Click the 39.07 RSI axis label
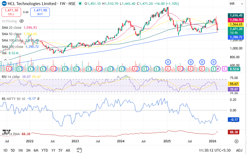The width and height of the screenshot is (247, 154). (x=234, y=89)
